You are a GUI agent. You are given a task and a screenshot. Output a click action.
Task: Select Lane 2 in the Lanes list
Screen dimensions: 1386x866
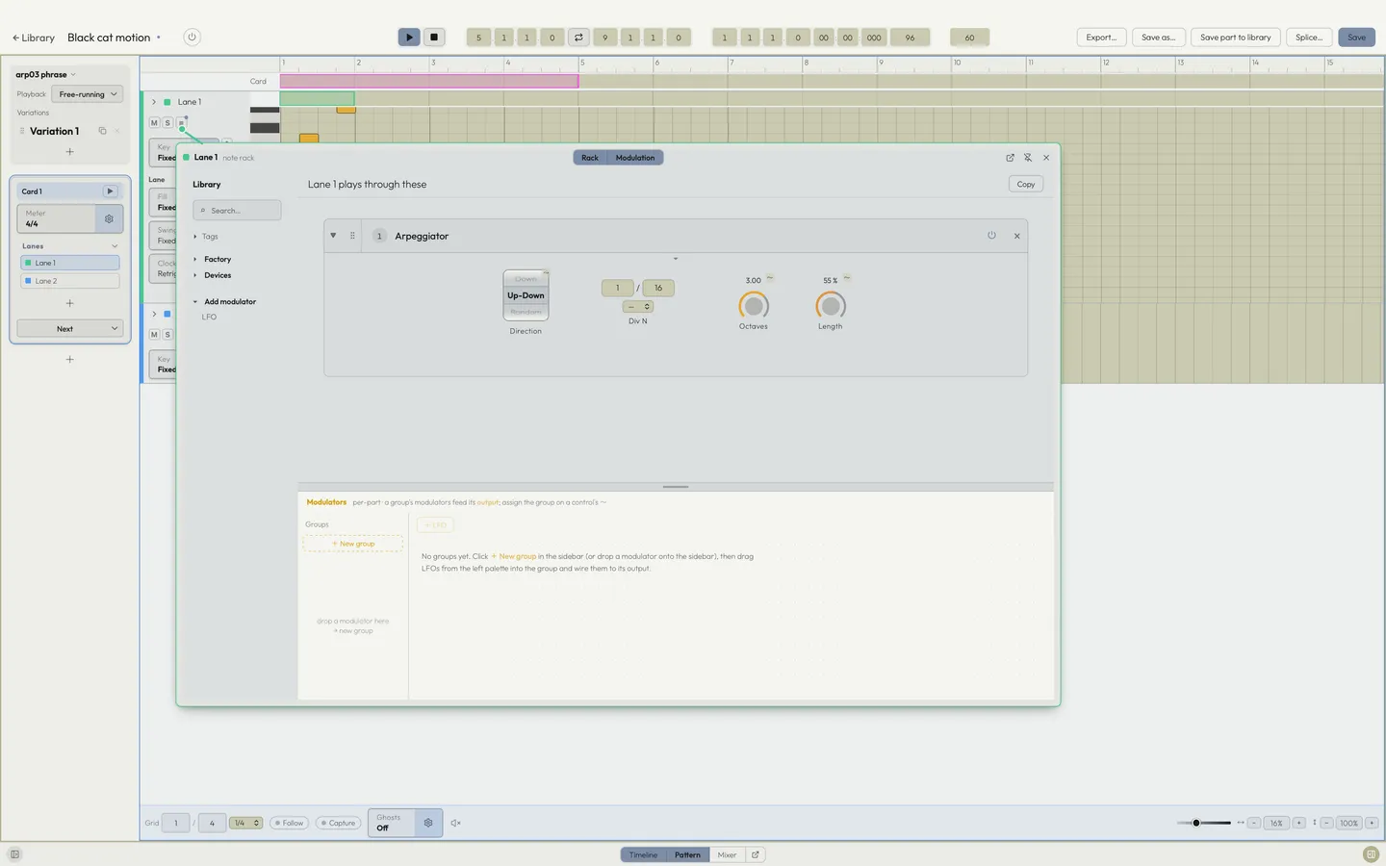[x=70, y=281]
